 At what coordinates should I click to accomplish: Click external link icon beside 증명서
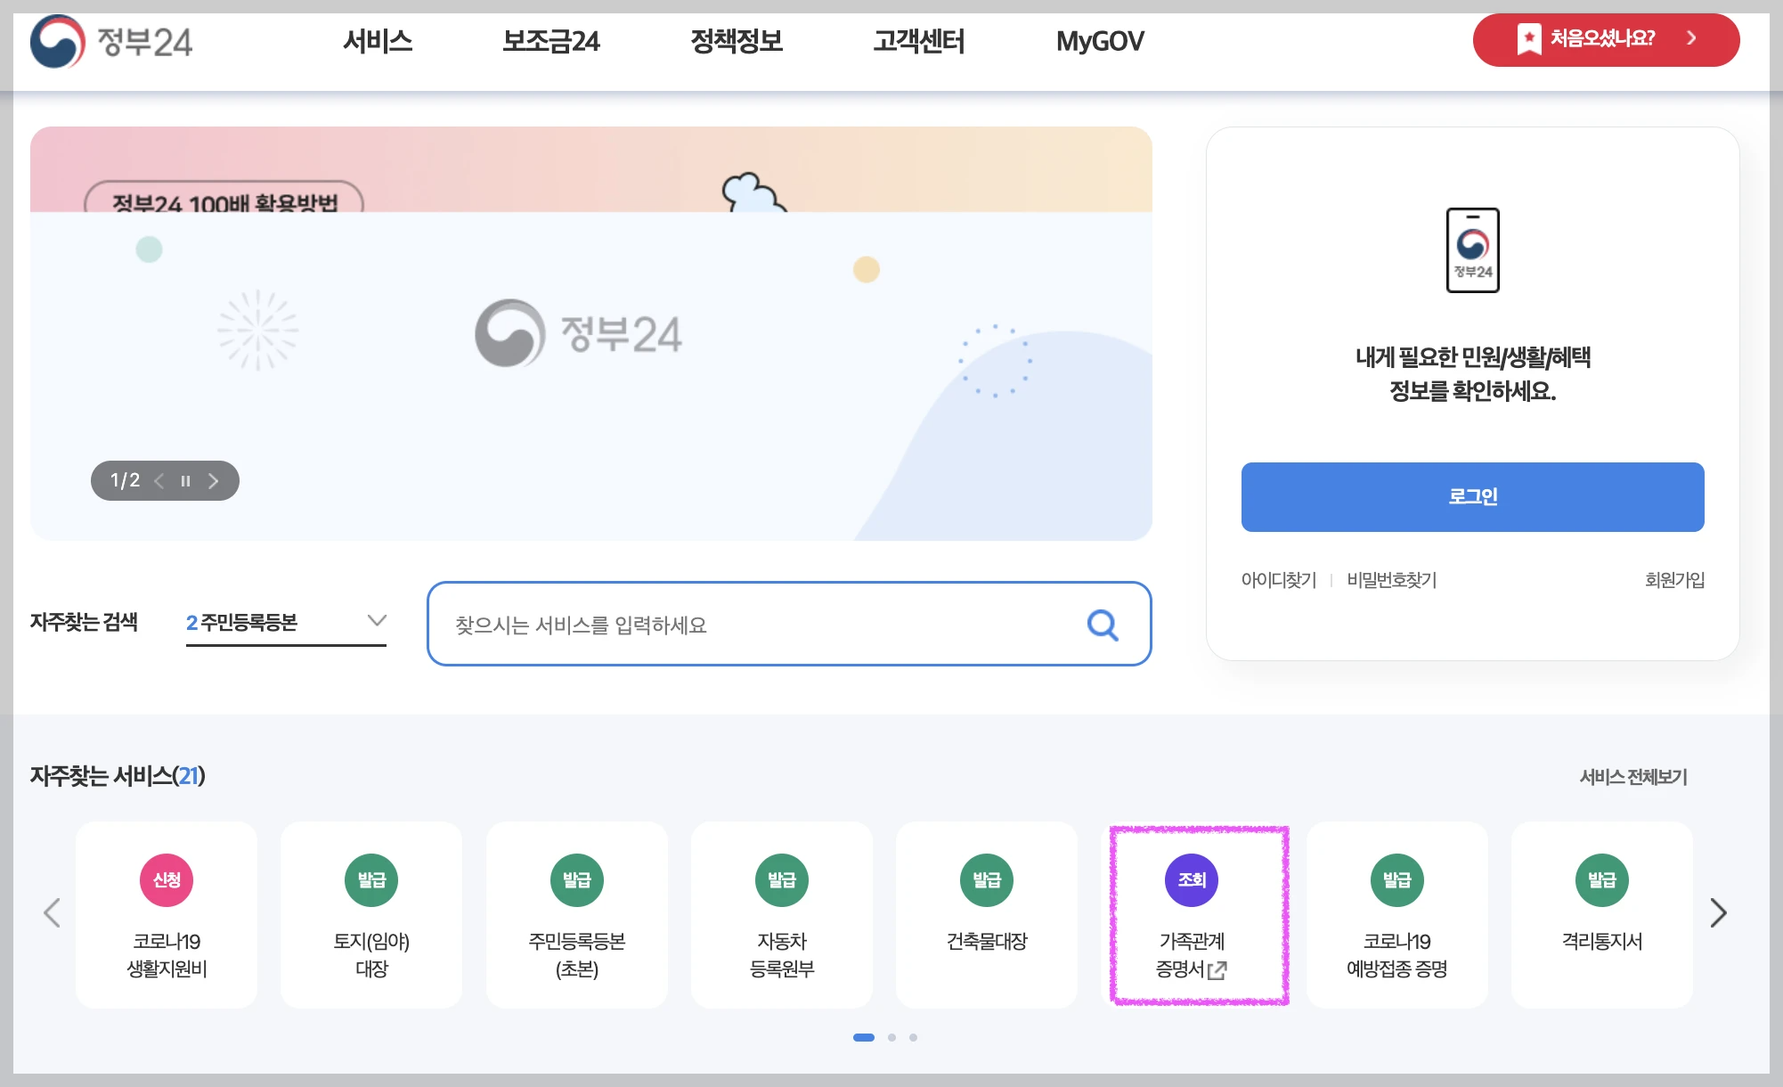(1217, 970)
